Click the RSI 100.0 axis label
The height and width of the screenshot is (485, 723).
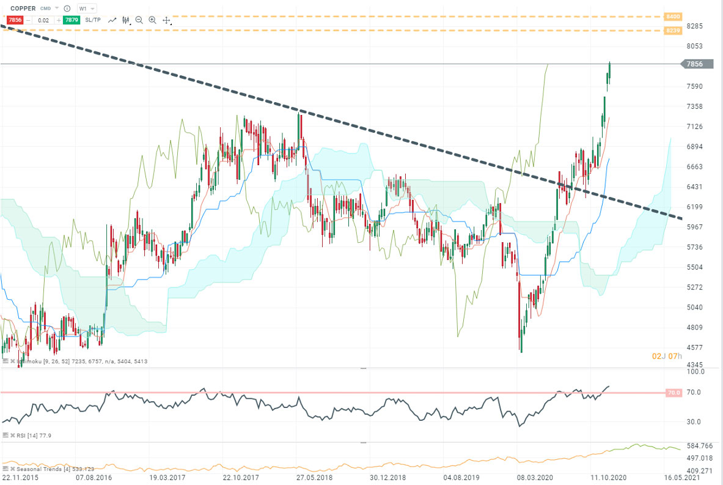(x=695, y=371)
